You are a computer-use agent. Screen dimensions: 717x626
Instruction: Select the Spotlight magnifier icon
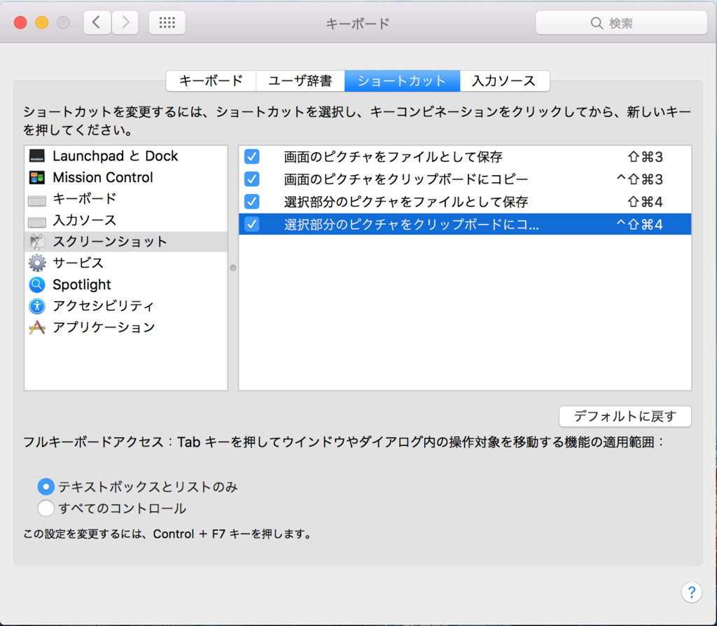click(37, 285)
